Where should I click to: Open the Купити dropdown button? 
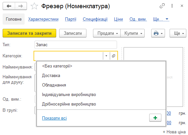tap(132, 33)
